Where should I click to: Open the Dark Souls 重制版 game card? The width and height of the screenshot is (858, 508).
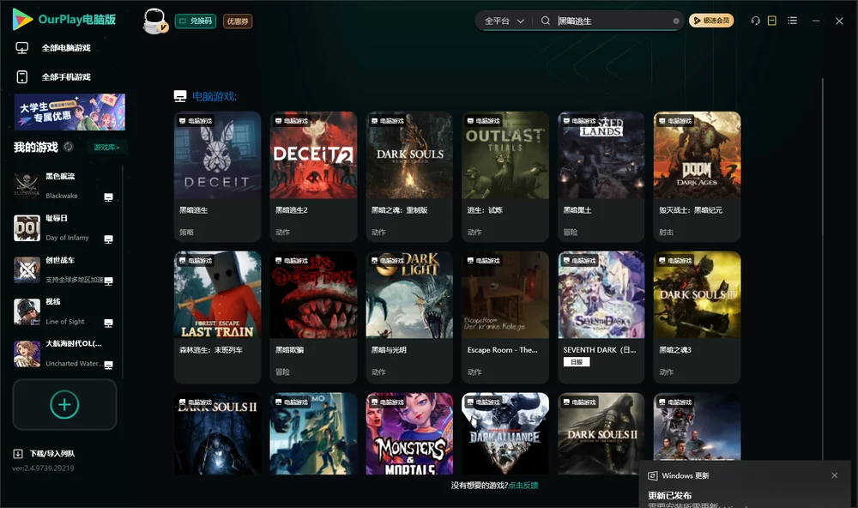tap(409, 176)
